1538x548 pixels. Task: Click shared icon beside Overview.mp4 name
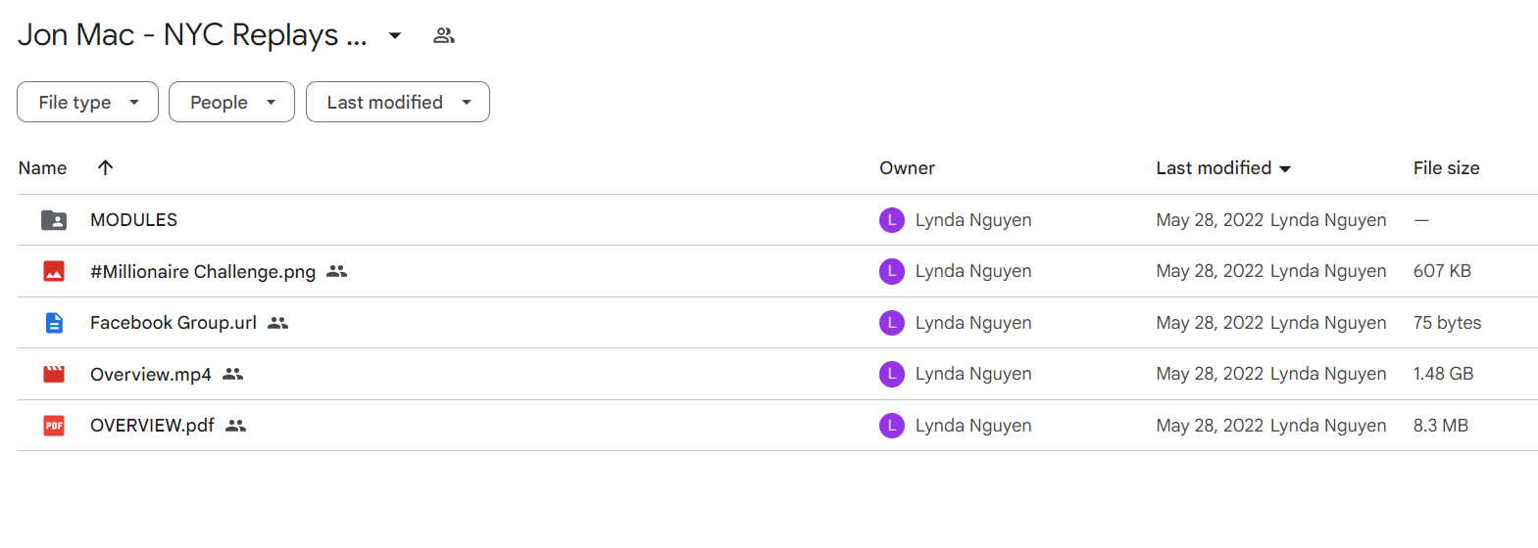coord(232,374)
